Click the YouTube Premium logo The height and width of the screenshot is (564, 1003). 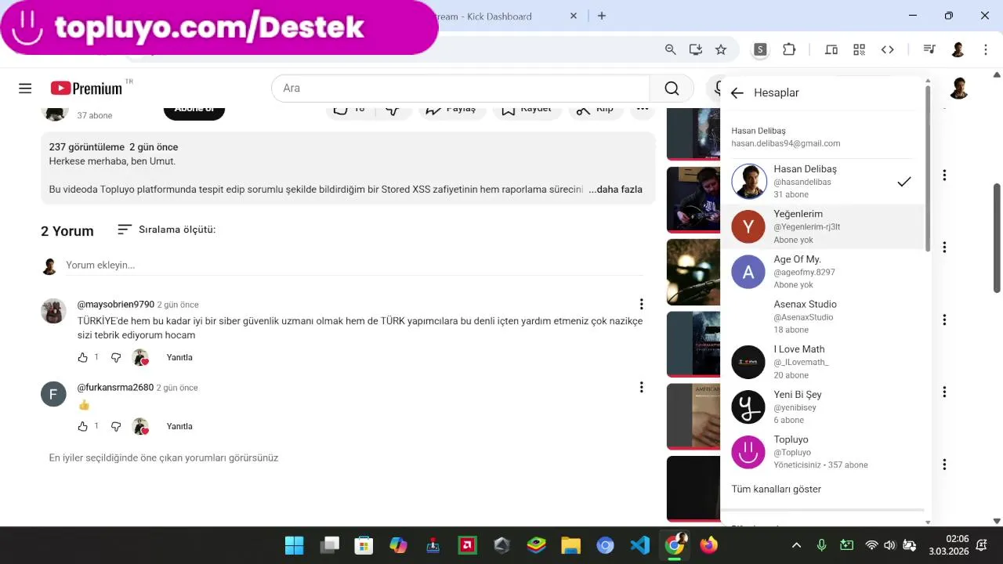(x=86, y=89)
